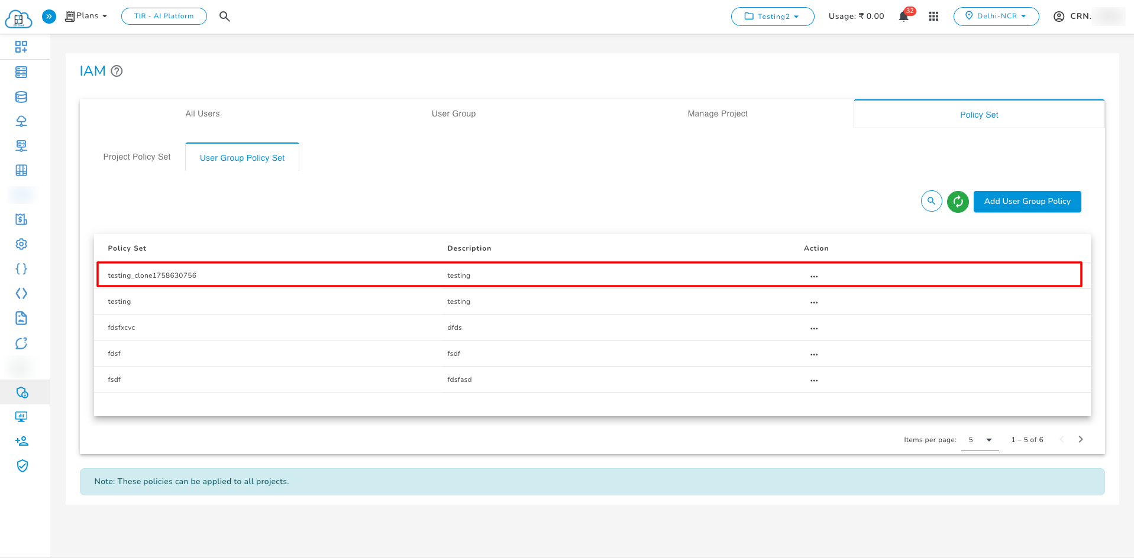Click the TIR - AI Platform button

coord(164,17)
